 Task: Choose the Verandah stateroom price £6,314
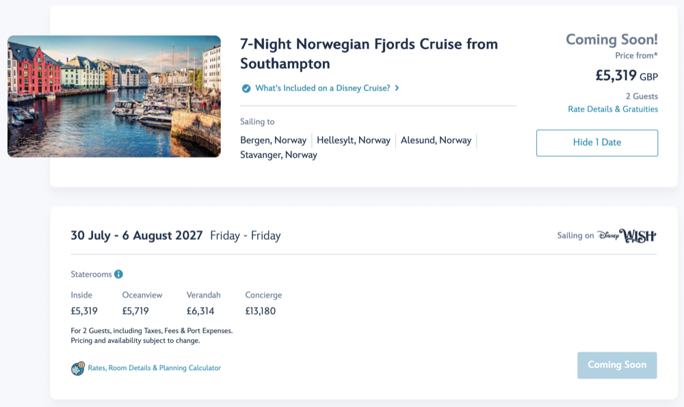click(x=200, y=311)
